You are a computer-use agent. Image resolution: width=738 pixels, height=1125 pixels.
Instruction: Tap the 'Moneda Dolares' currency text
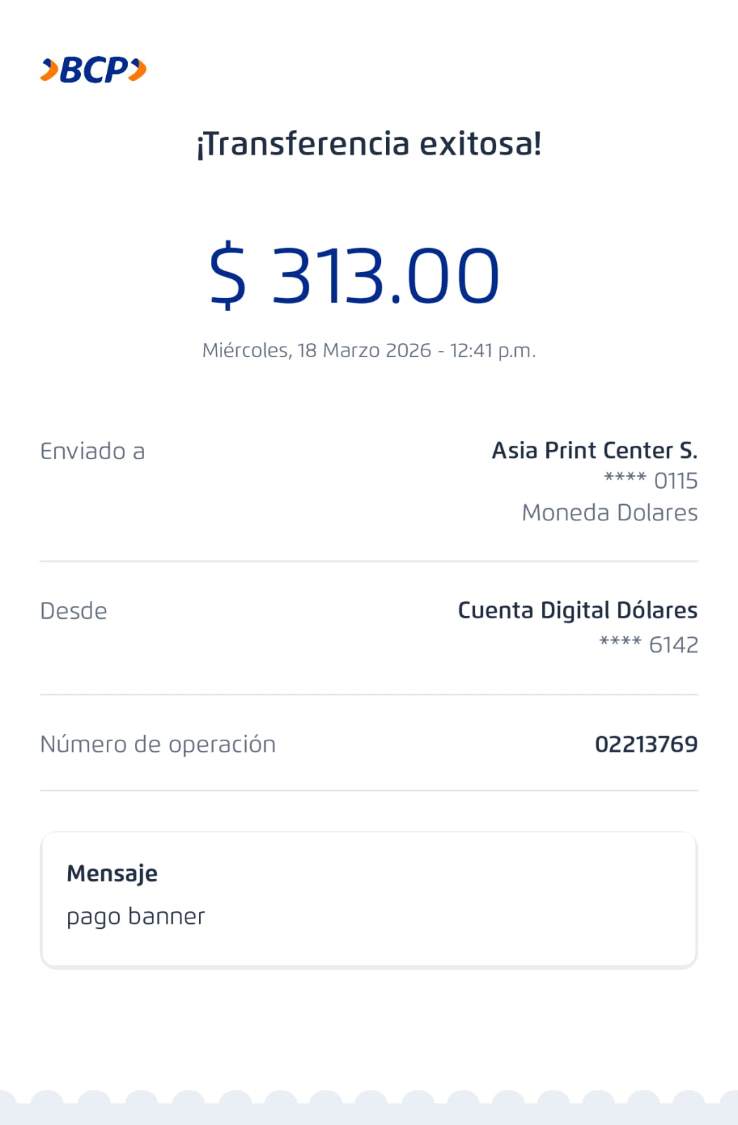point(609,513)
